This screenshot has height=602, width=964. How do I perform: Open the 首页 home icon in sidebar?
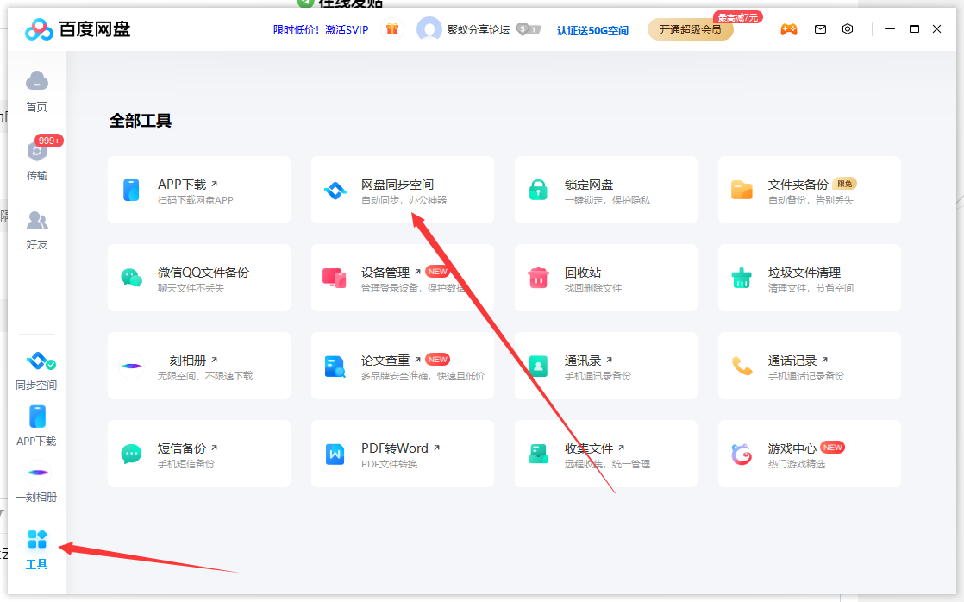click(37, 80)
